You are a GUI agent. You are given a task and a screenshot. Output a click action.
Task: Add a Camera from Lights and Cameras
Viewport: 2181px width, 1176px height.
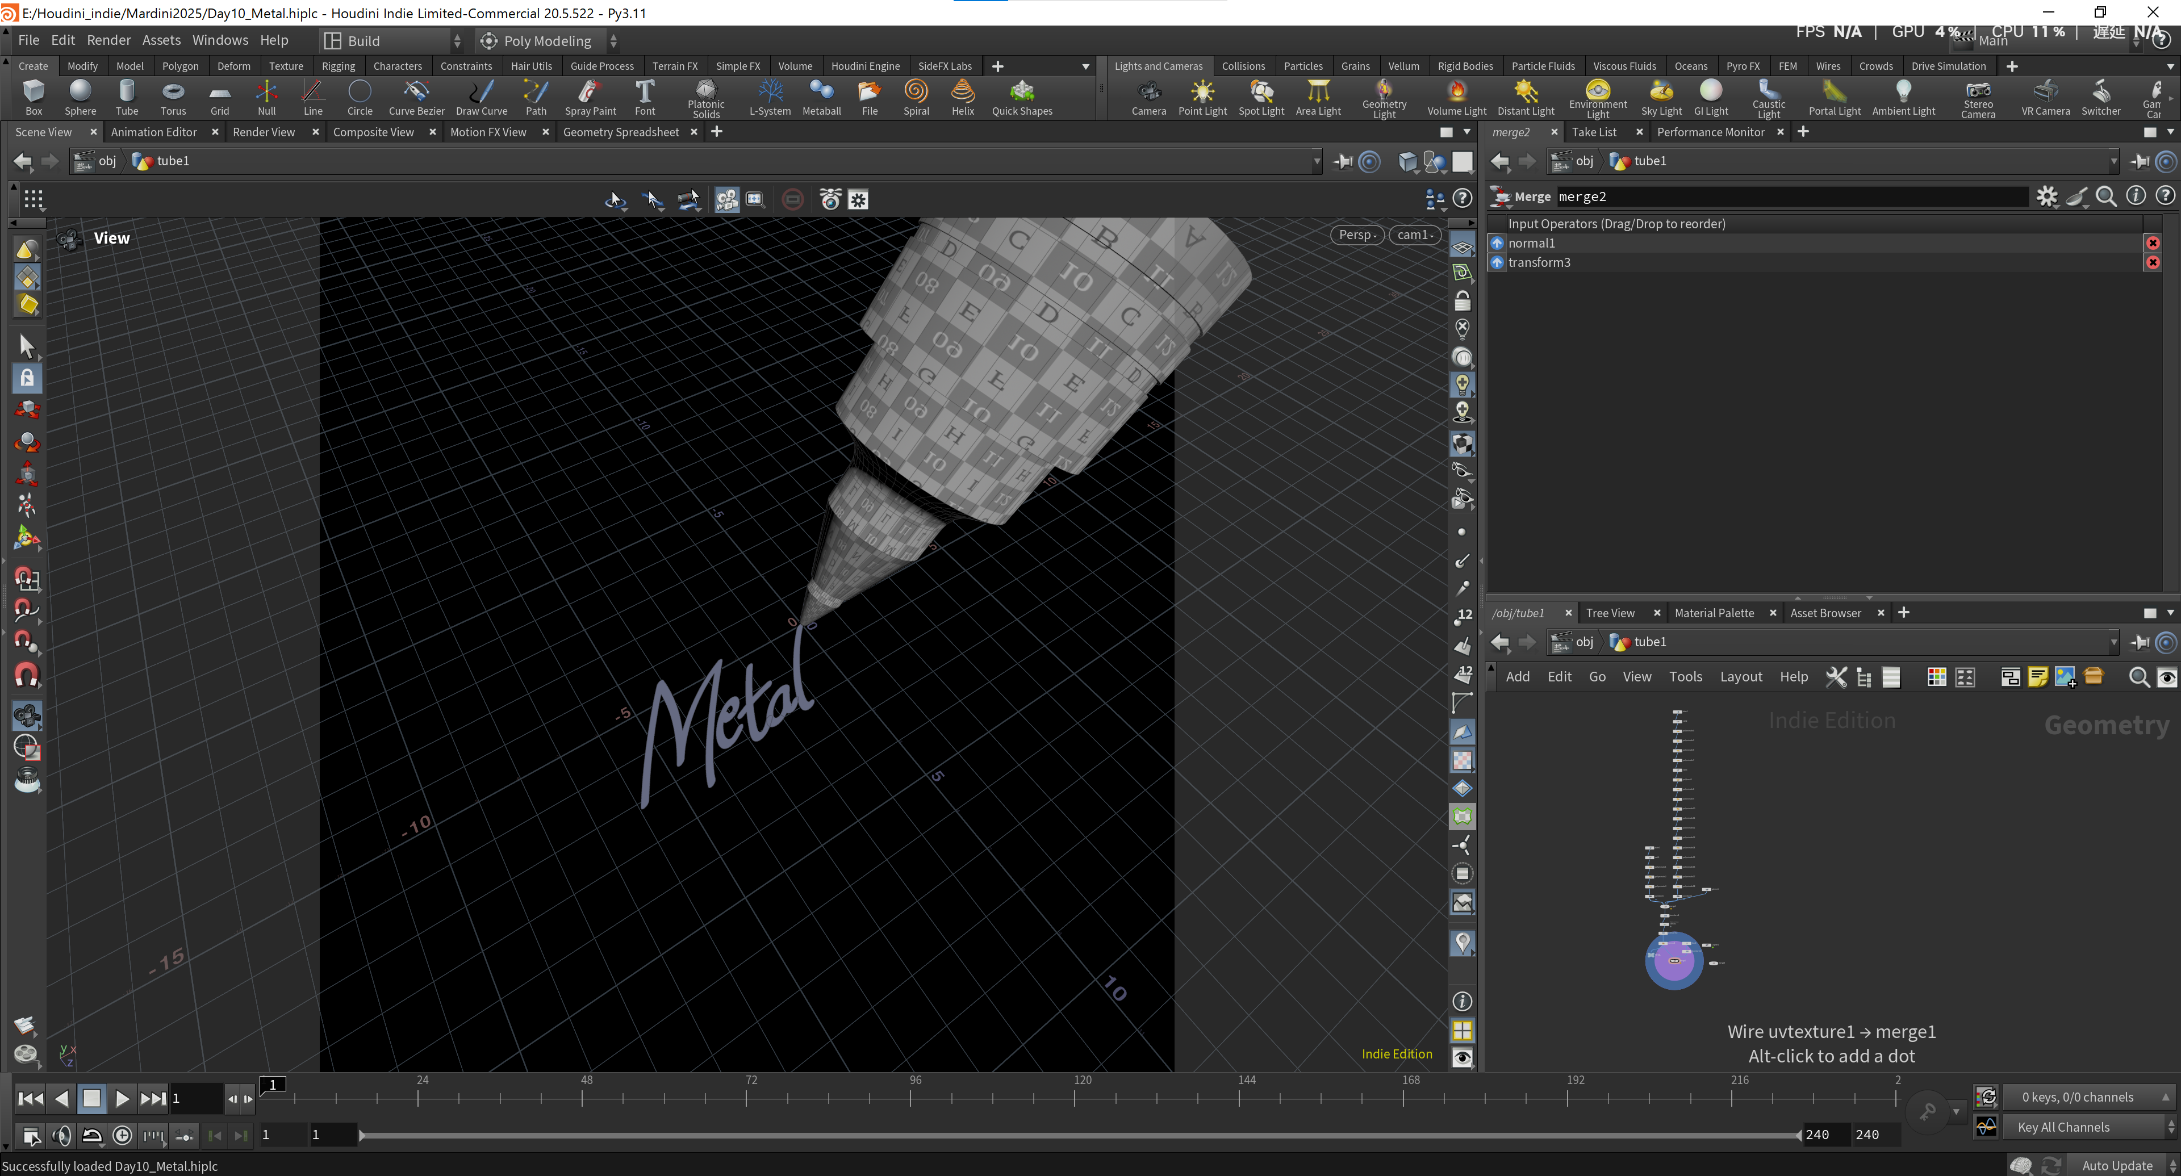(1149, 97)
